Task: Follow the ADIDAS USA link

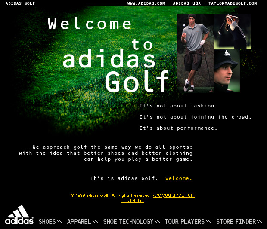Action: pyautogui.click(x=187, y=3)
